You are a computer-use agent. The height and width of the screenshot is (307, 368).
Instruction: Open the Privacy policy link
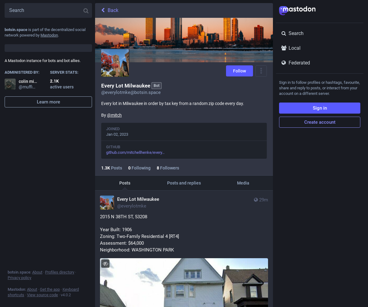[x=19, y=278]
